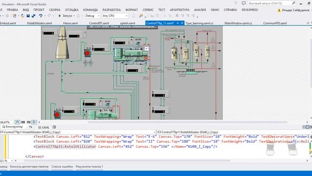Image resolution: width=312 pixels, height=176 pixels.
Task: Click the Save All icon
Action: click(x=34, y=16)
